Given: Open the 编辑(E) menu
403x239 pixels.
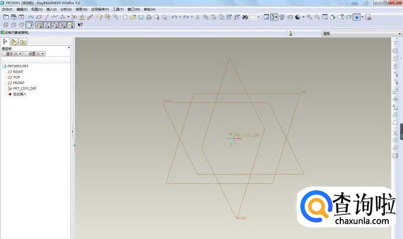Looking at the screenshot, I should click(x=22, y=9).
